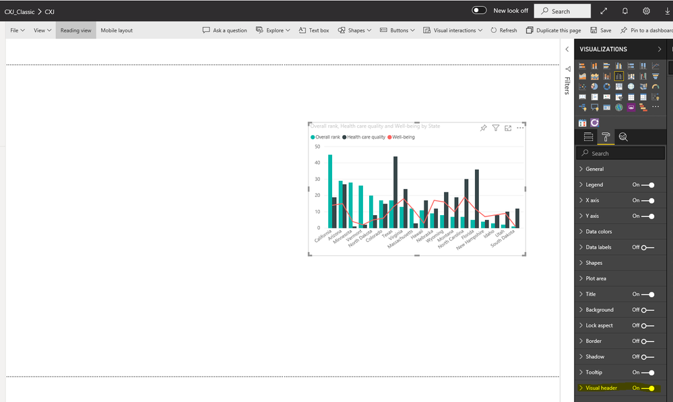Toggle the New look switch

[479, 10]
